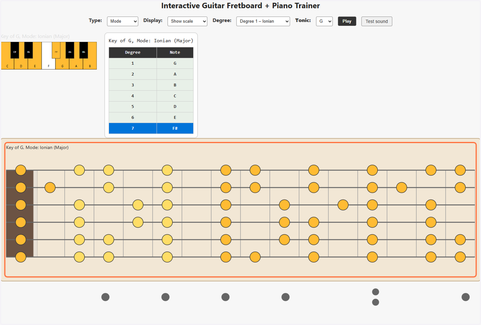Click the Degree column header in the table
481x325 pixels.
(x=133, y=52)
